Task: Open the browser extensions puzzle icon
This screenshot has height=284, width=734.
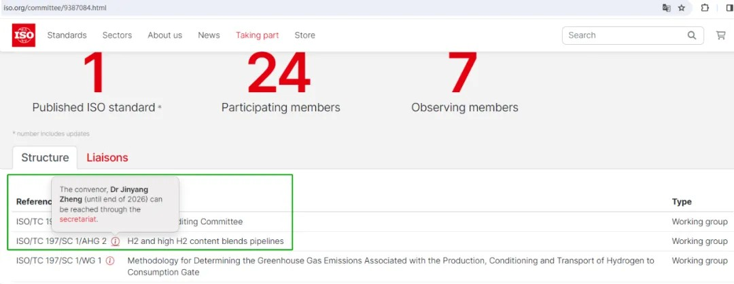Action: (x=705, y=8)
